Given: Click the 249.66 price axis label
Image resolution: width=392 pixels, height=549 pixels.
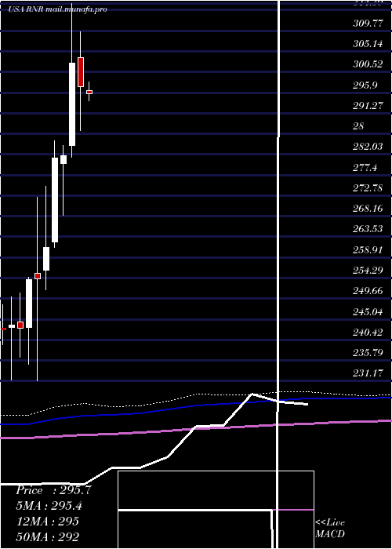Looking at the screenshot, I should click(368, 291).
